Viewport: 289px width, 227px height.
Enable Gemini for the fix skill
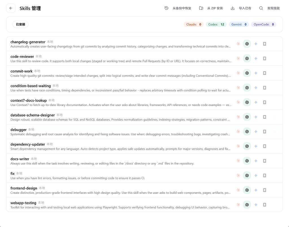click(x=256, y=175)
